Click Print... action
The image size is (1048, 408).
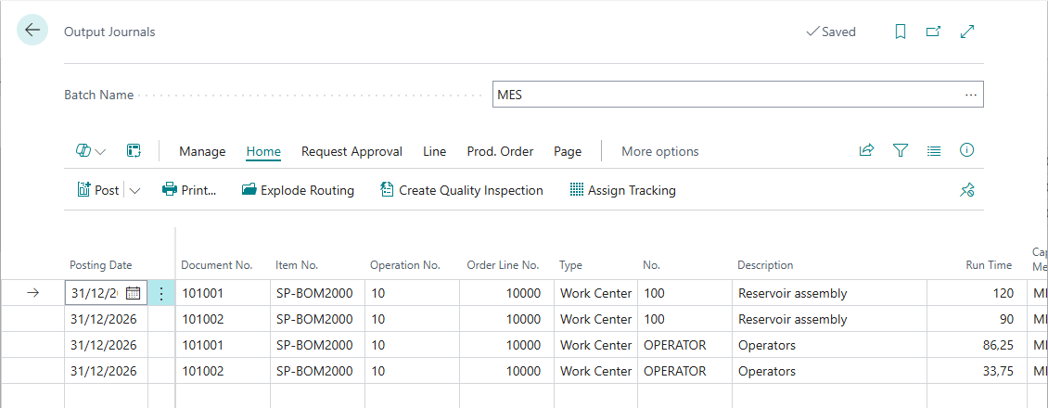coord(190,190)
